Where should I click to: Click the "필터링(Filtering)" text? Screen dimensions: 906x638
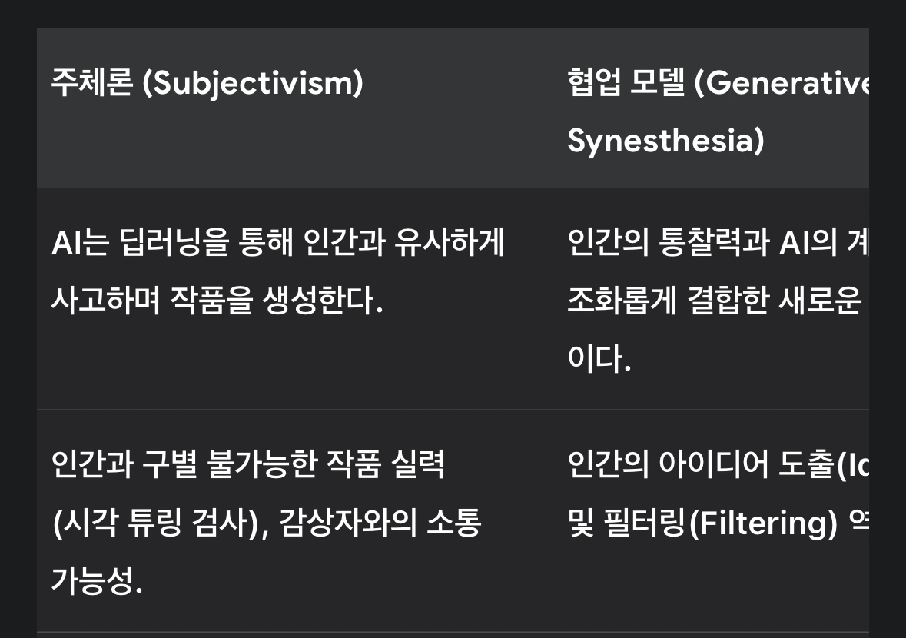[x=720, y=523]
